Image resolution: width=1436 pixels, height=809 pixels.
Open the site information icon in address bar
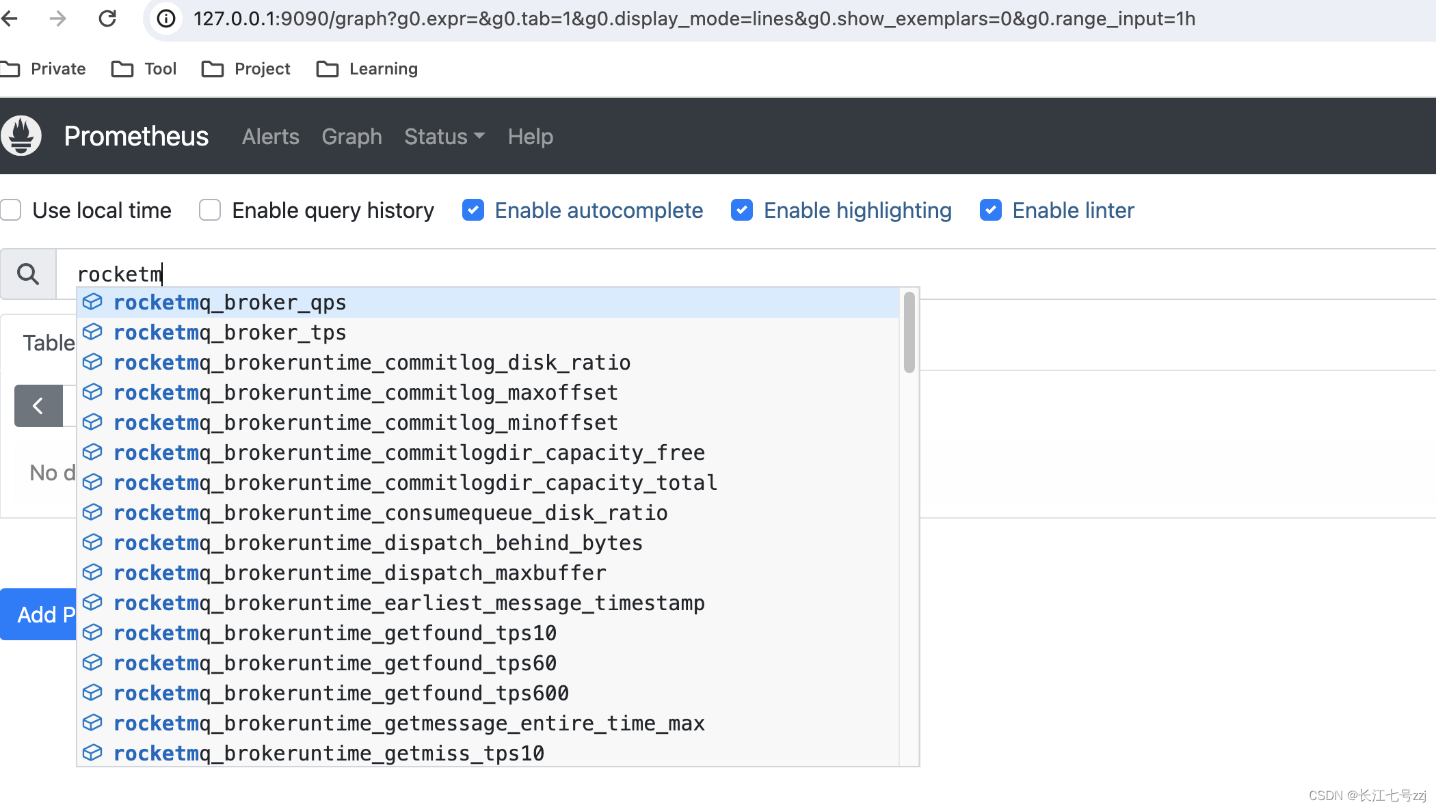(165, 18)
